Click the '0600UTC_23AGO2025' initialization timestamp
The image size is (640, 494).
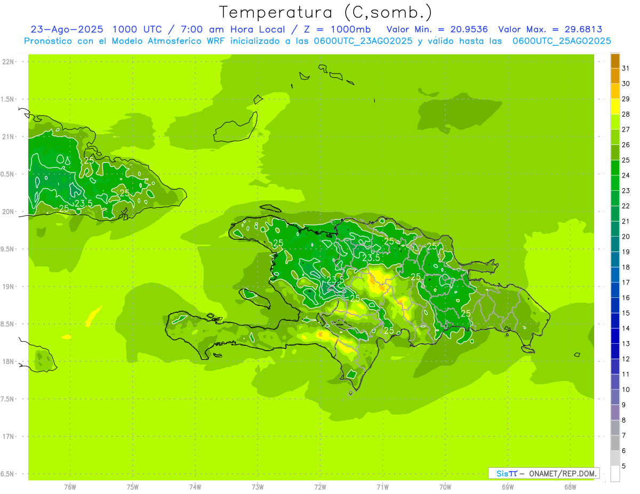click(x=363, y=41)
